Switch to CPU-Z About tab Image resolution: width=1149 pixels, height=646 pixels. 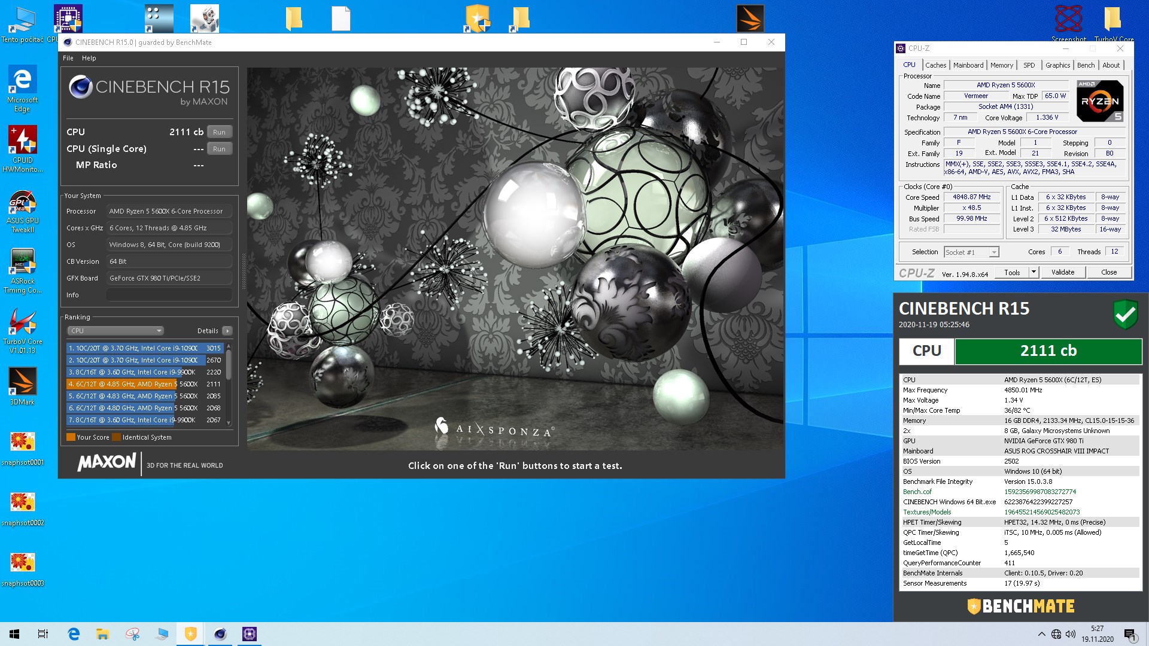click(x=1111, y=65)
